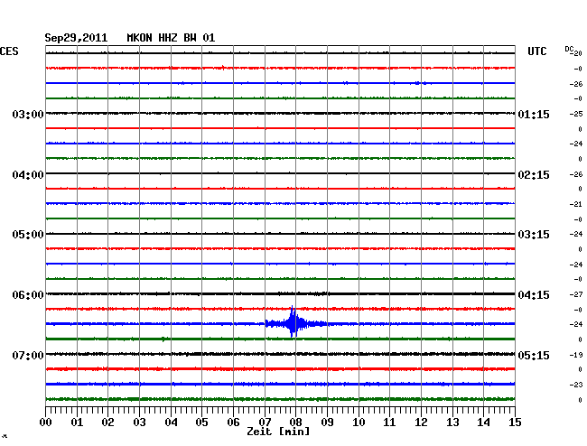Viewport: 587px width, 446px height.
Task: Select the 06:00 local time label
Action: (28, 295)
